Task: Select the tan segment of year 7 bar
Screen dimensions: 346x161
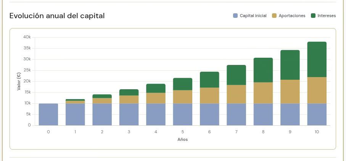Action: tap(237, 94)
